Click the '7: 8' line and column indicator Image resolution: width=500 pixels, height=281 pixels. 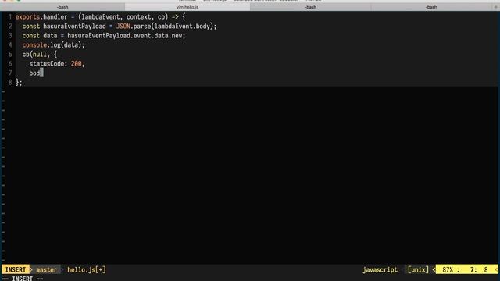tap(479, 270)
